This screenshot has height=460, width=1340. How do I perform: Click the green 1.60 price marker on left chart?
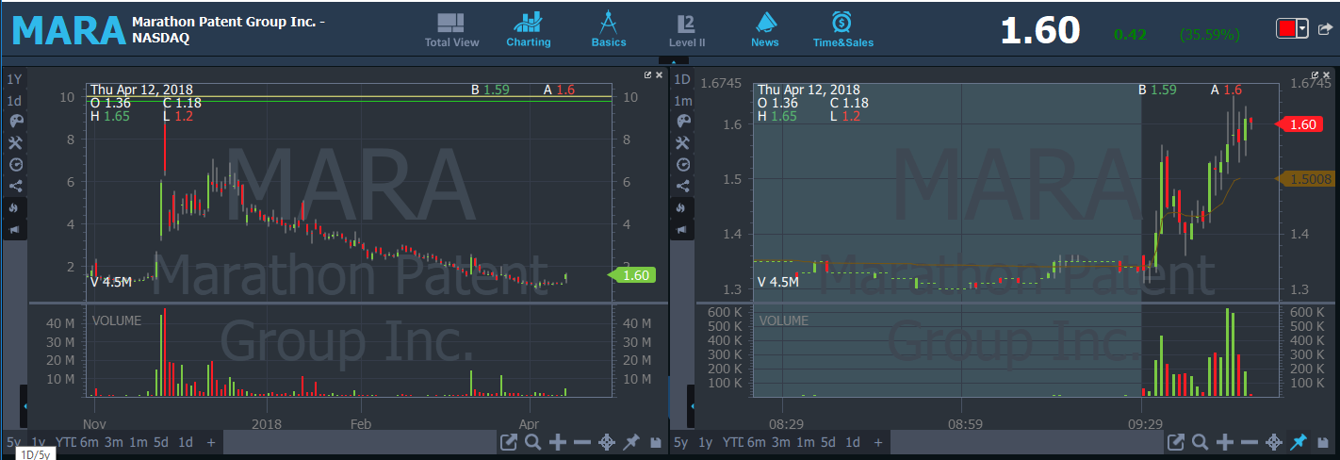coord(631,275)
